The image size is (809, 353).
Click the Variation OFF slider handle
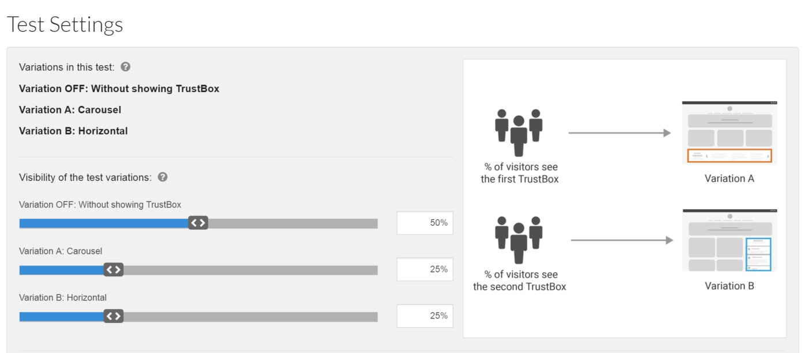(x=198, y=223)
